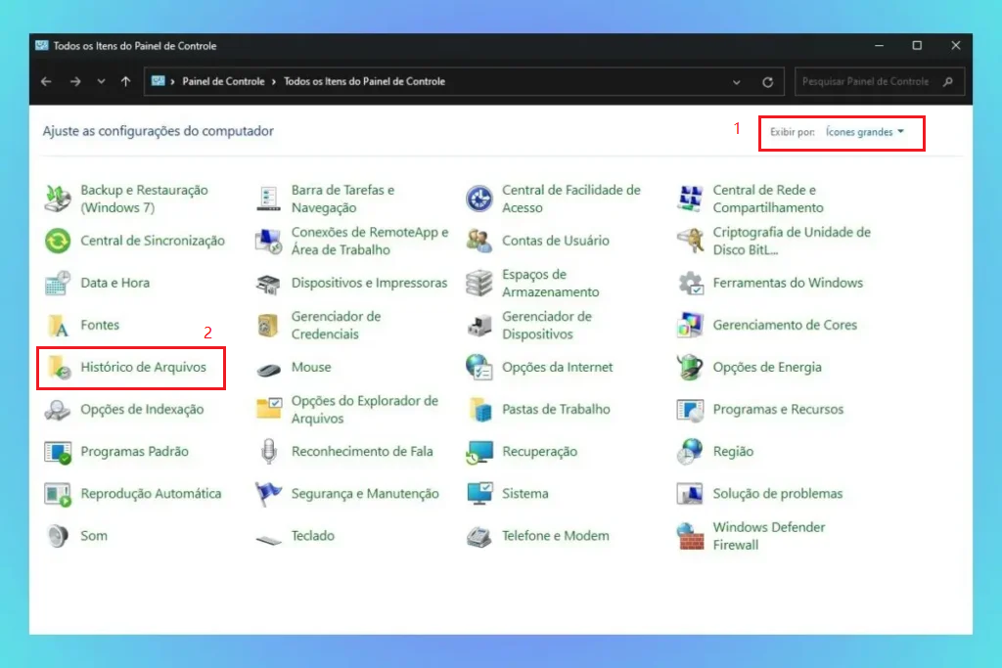Open the Gerenciador de Credenciais icon
The width and height of the screenshot is (1002, 668).
pyautogui.click(x=268, y=325)
